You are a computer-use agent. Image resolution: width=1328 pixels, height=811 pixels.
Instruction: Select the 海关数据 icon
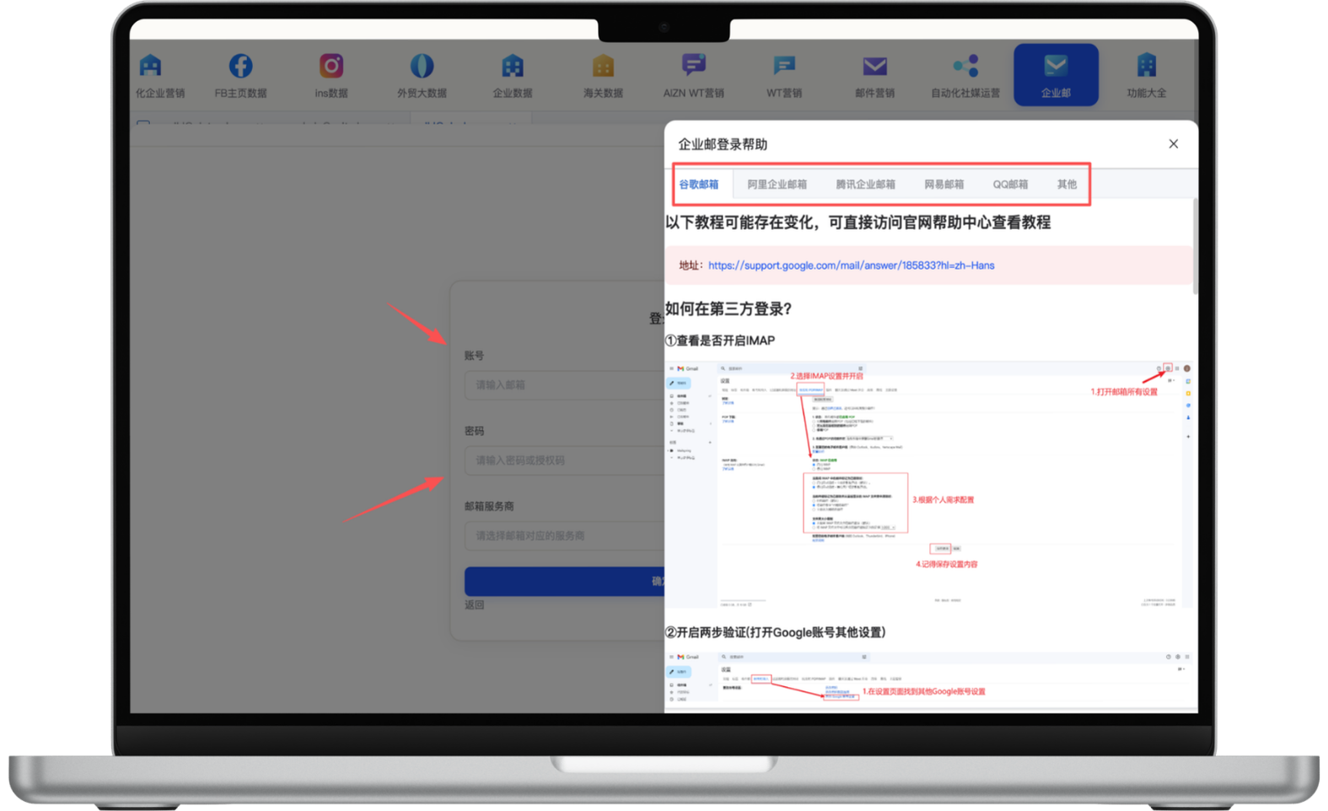click(603, 75)
